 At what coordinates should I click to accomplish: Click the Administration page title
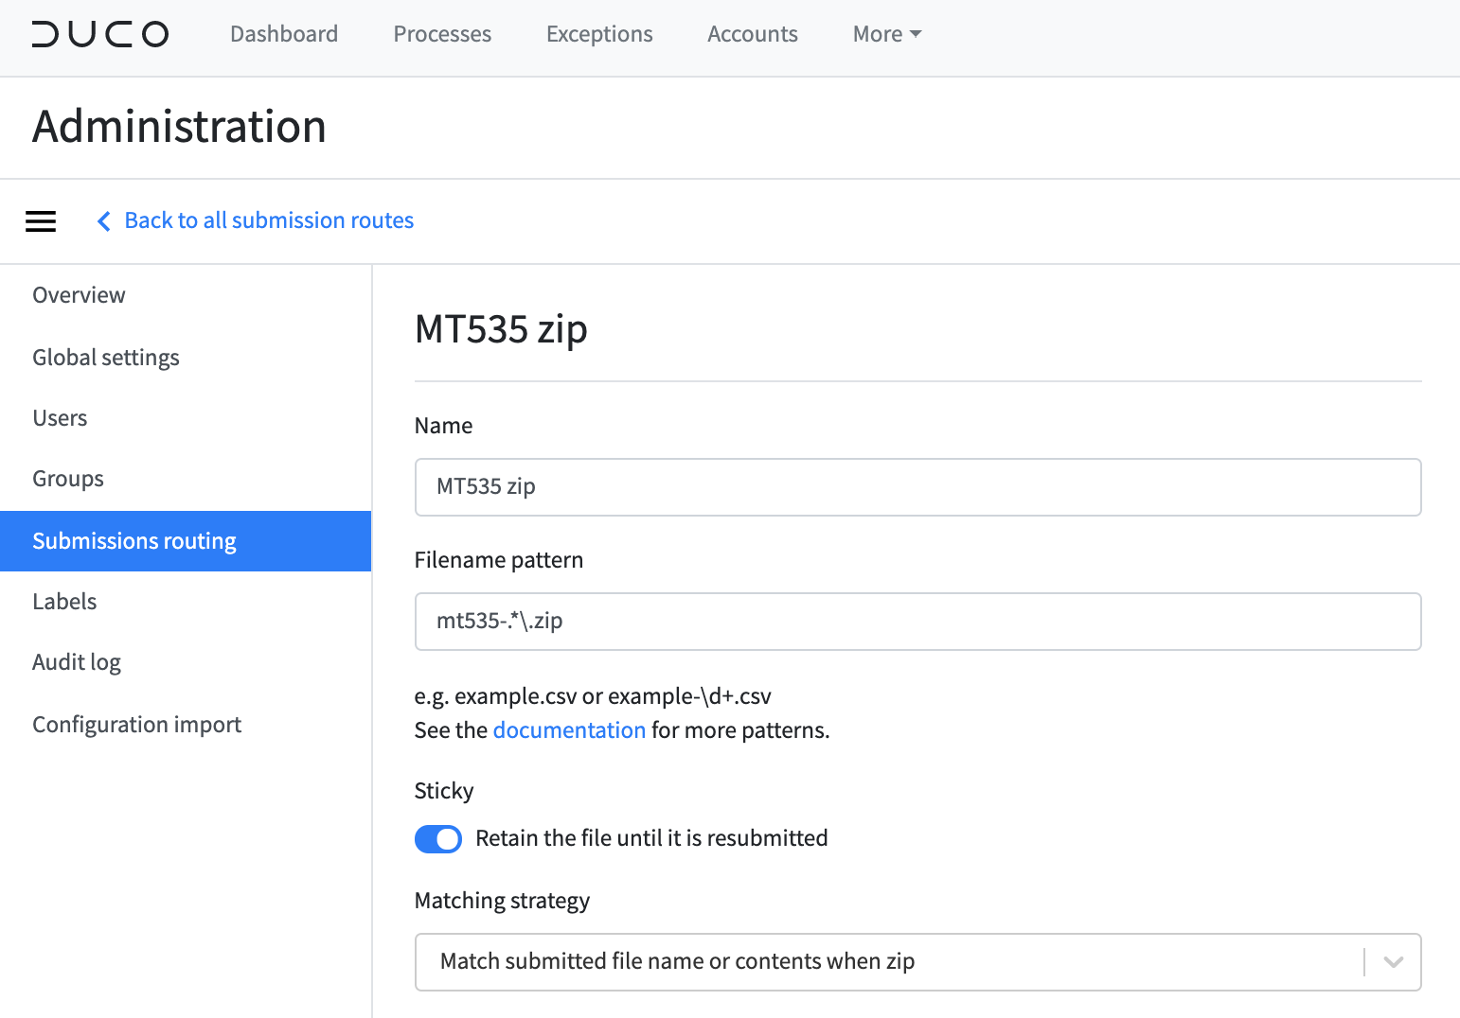[179, 127]
